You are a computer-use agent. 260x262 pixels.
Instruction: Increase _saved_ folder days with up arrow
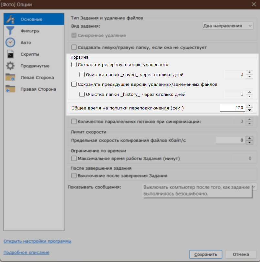[x=249, y=72]
